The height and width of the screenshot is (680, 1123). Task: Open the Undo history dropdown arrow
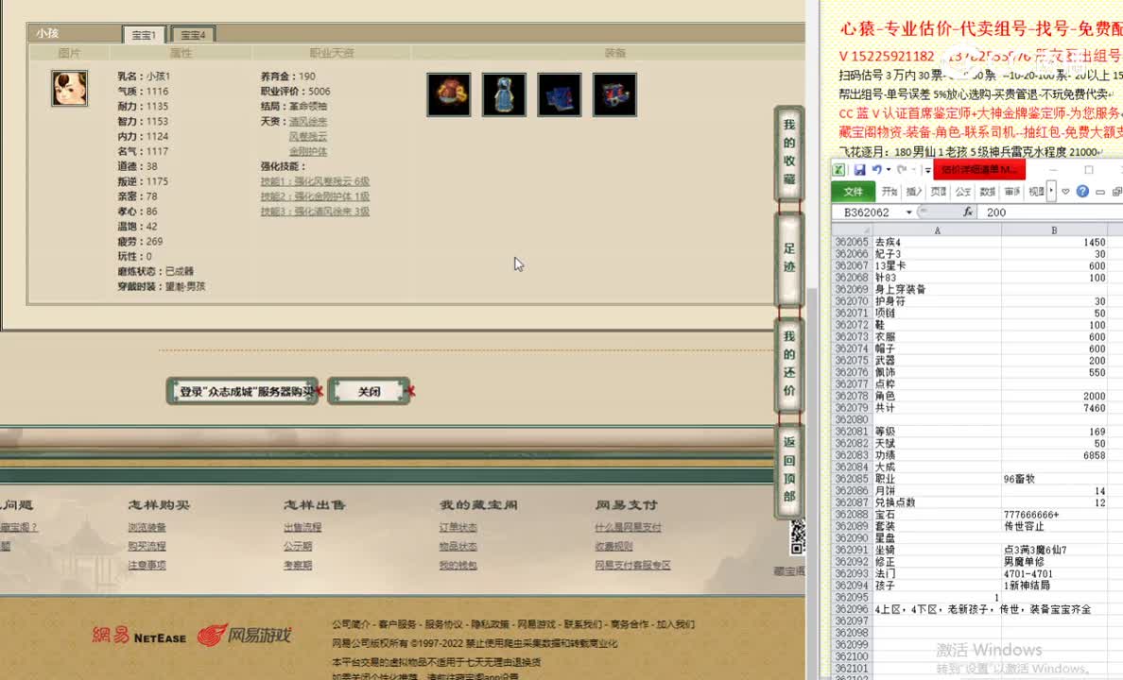(x=889, y=170)
